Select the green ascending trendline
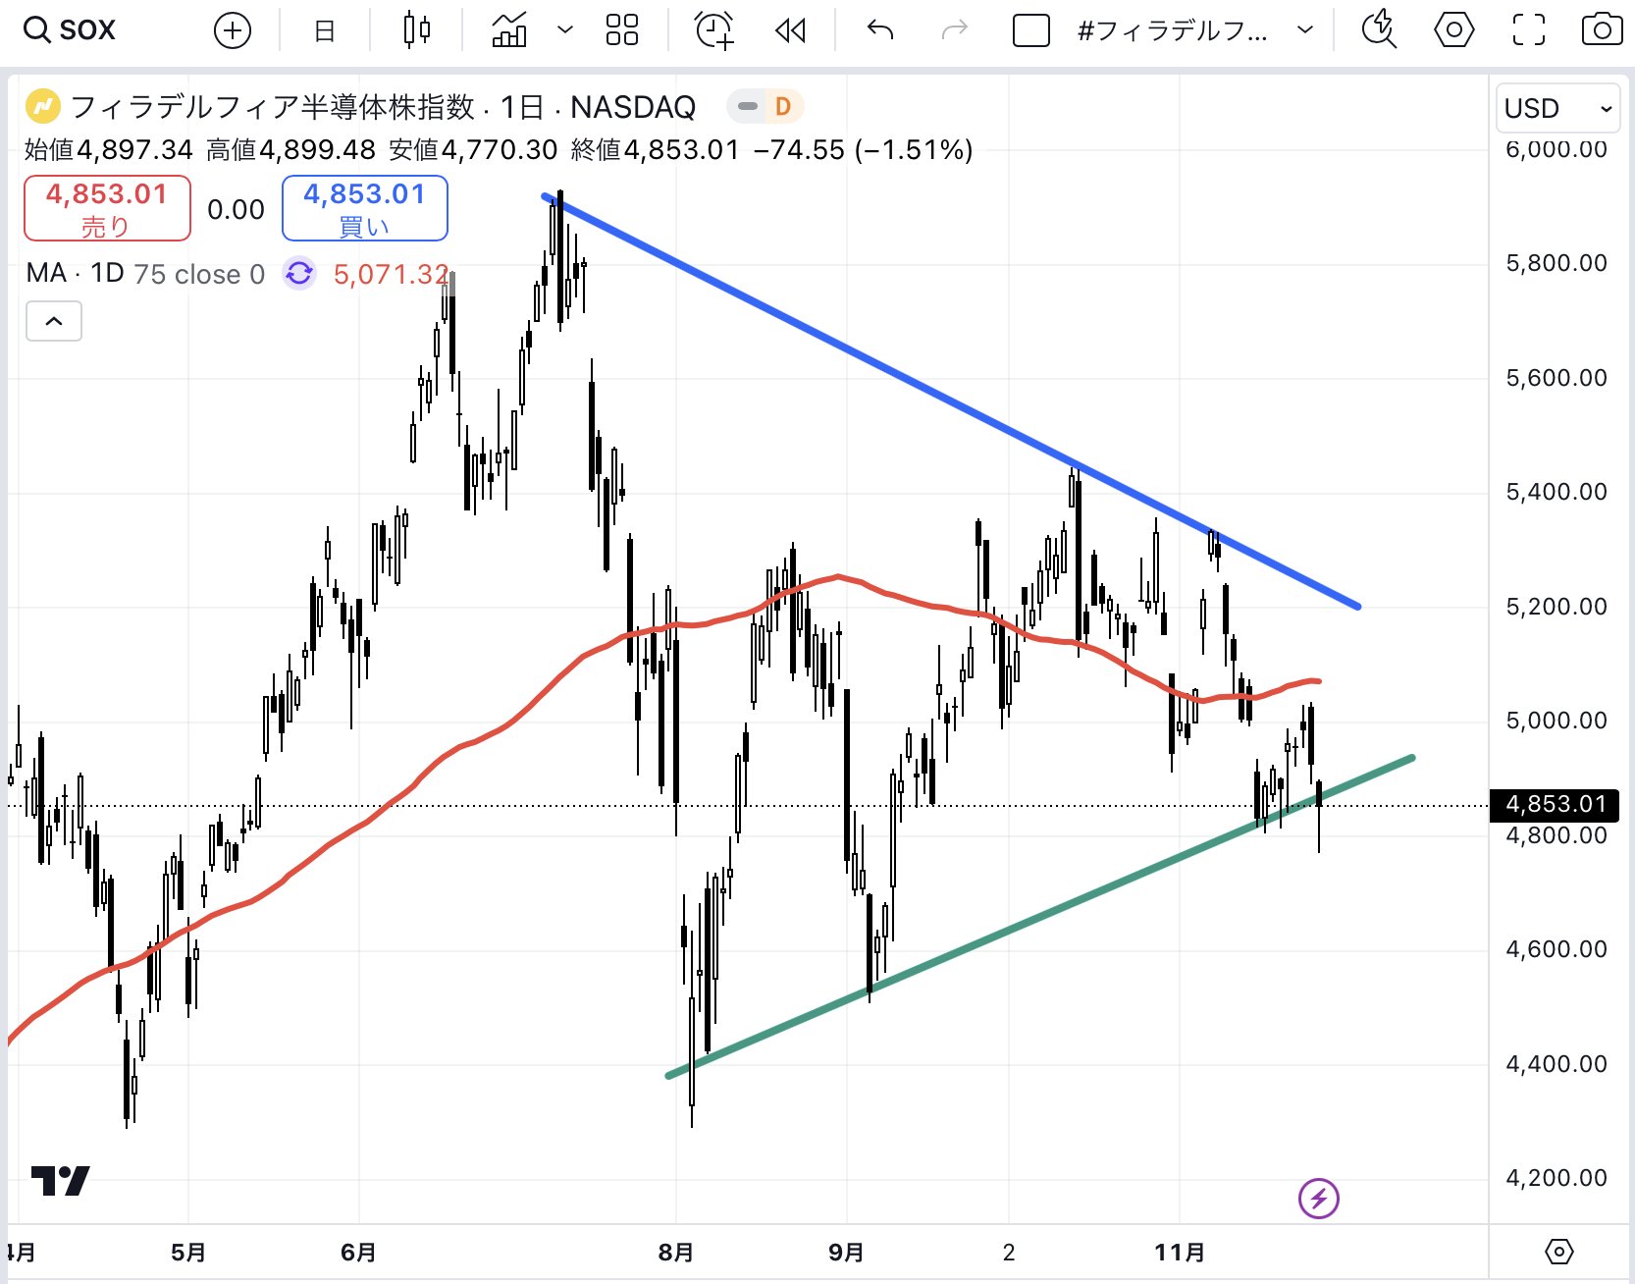The width and height of the screenshot is (1635, 1284). click(1040, 917)
